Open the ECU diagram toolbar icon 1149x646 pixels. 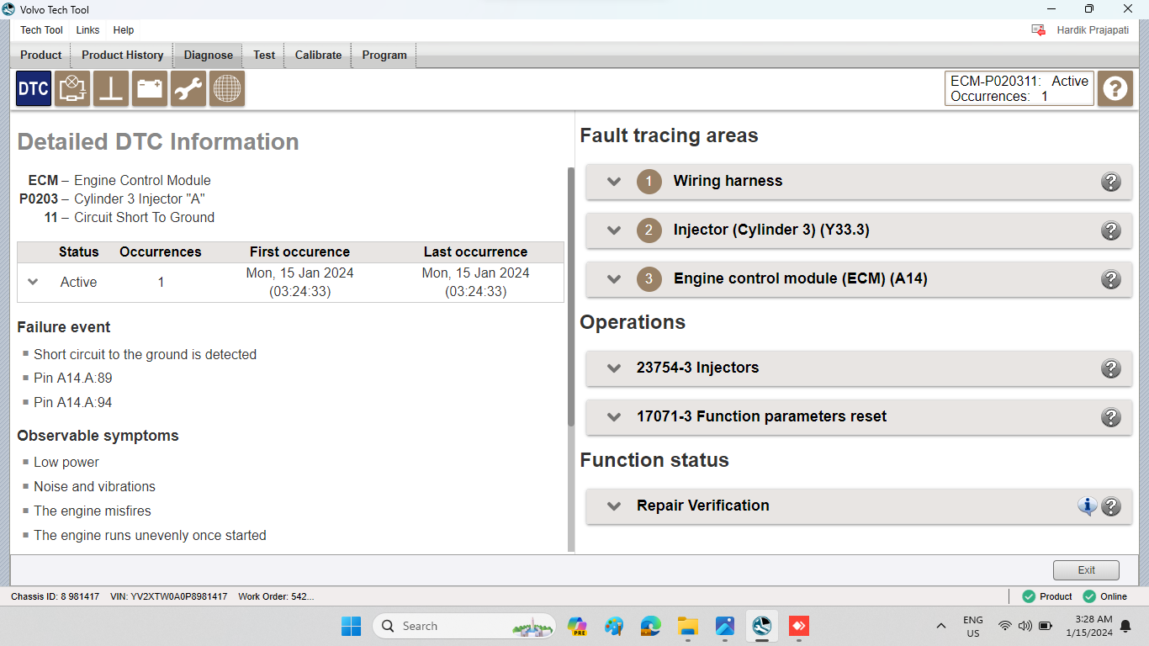click(x=72, y=88)
